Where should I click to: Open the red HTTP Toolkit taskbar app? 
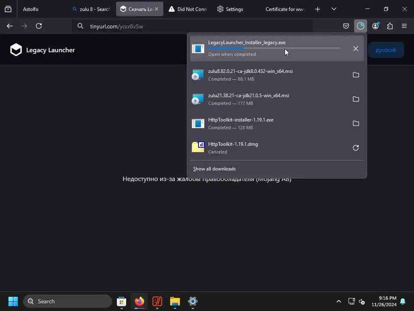157,301
